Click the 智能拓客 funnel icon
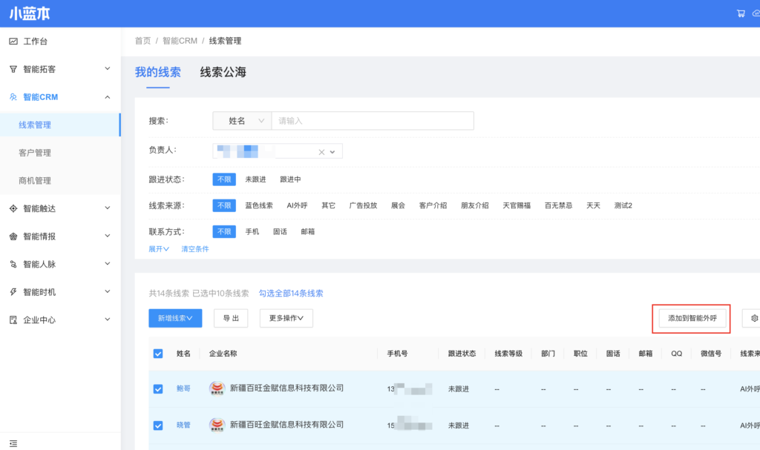This screenshot has width=760, height=450. 13,69
